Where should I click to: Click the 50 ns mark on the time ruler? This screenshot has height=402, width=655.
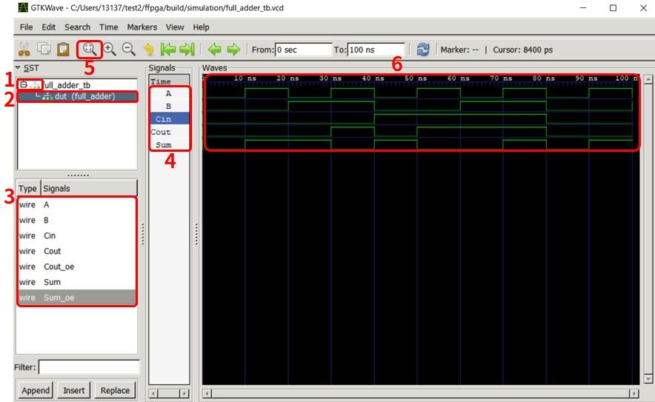point(416,78)
